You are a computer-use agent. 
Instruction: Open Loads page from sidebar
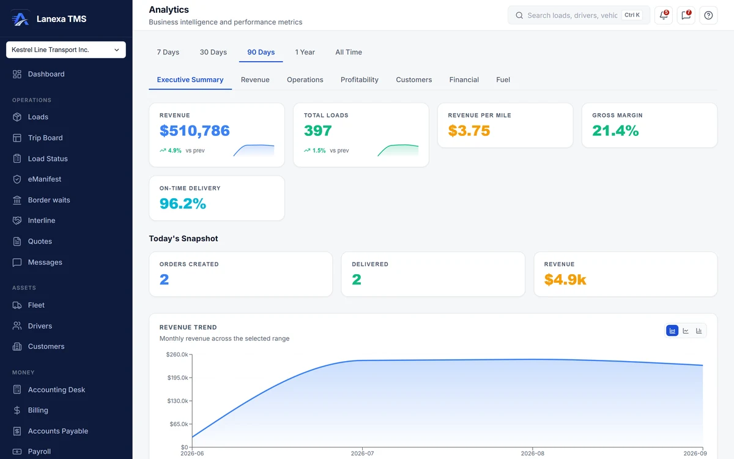[x=66, y=117]
